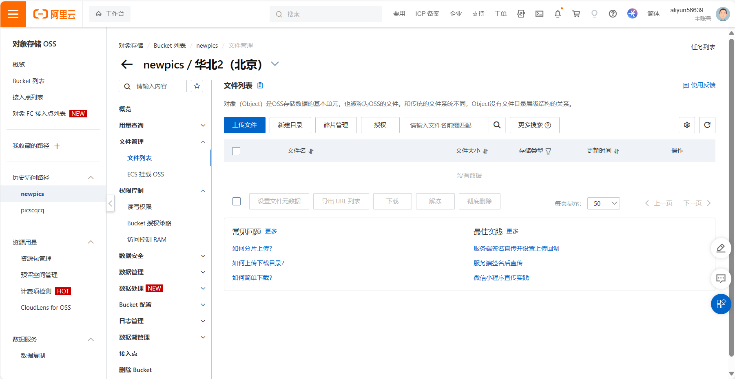
Task: Open the help question mark icon
Action: click(x=613, y=14)
